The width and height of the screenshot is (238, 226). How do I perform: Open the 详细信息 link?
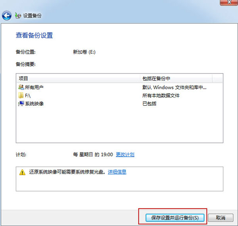point(117,172)
